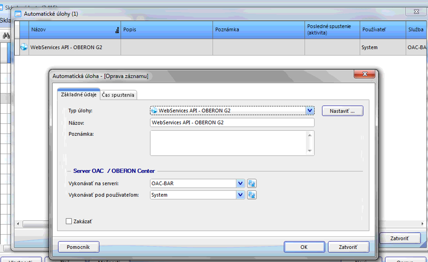Click into the Názov text field
Screen dimensions: 428x262
(232, 123)
